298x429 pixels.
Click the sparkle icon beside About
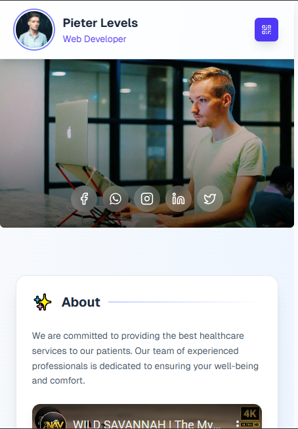click(x=43, y=302)
